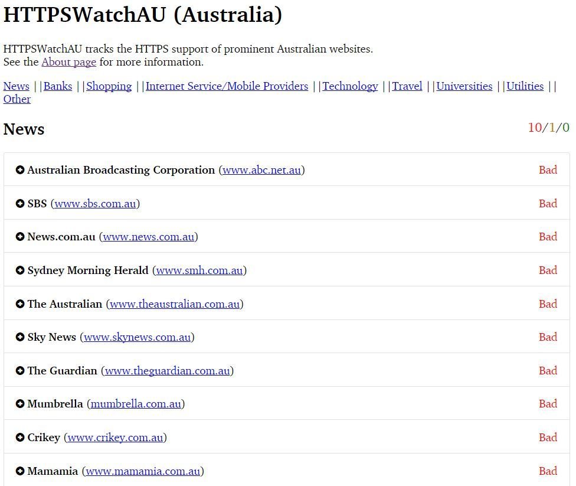Screen dimensions: 576x486
Task: Expand the Sky News row plus icon
Action: (20, 337)
